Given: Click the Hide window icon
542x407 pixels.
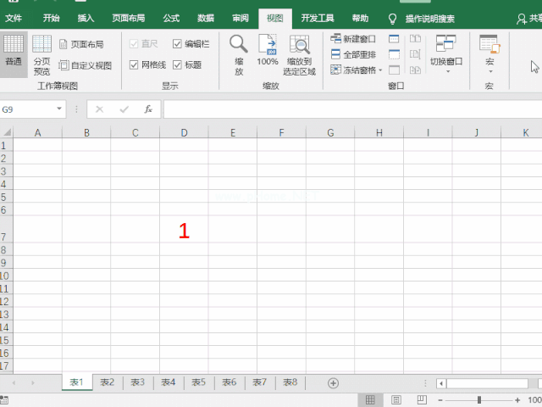Looking at the screenshot, I should [394, 54].
